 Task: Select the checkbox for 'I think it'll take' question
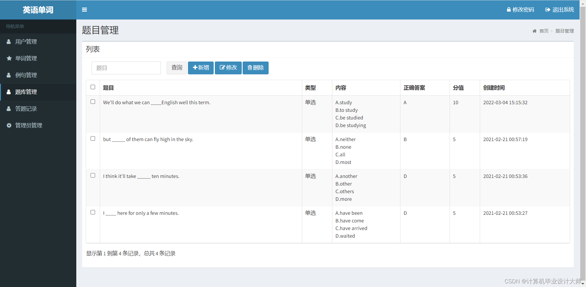coord(93,175)
